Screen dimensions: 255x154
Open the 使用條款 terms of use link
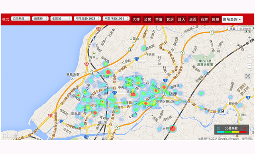click(247, 139)
